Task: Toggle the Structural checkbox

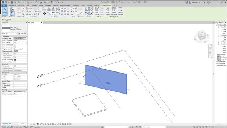Action: point(15,66)
